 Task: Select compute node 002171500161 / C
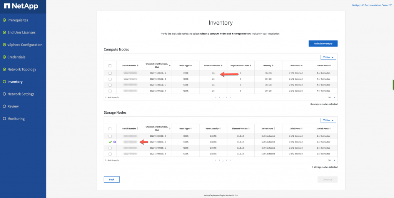click(110, 85)
